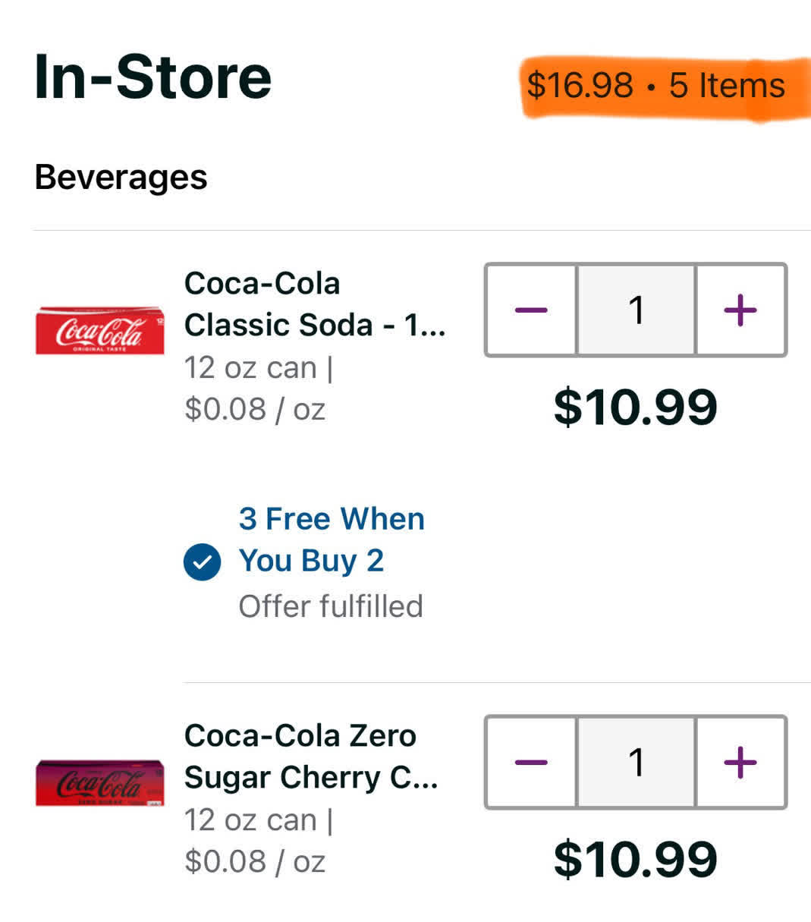Click the $10.99 price of Coca-Cola Classic

pyautogui.click(x=636, y=408)
